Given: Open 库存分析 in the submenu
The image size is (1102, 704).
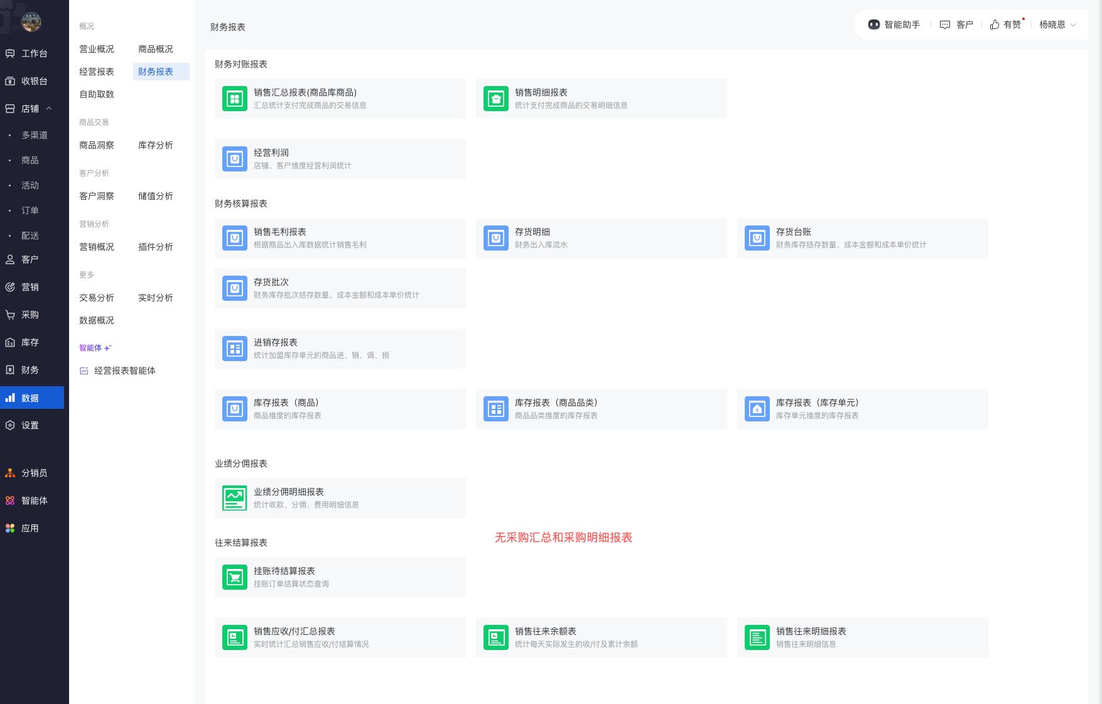Looking at the screenshot, I should point(156,145).
